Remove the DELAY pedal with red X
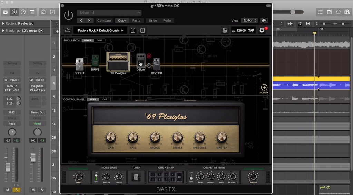Screen dimensions: 353x195 (x=149, y=56)
